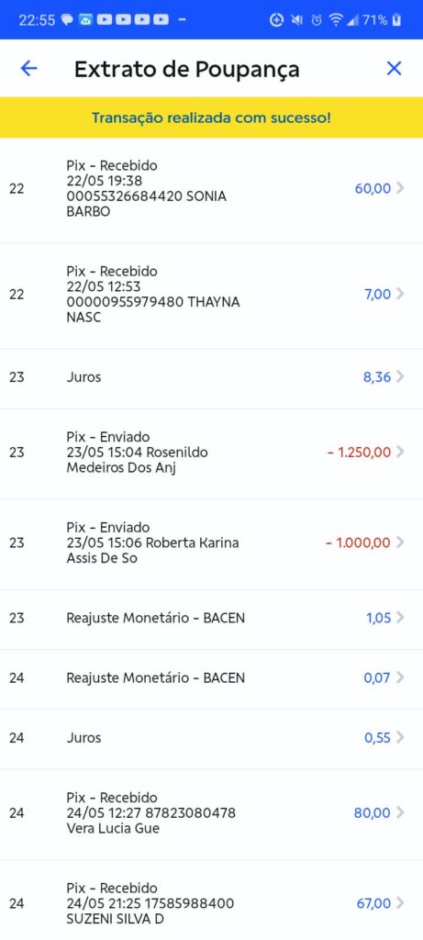Tap the Transação realizada com sucesso banner
This screenshot has height=940, width=423.
click(x=211, y=117)
